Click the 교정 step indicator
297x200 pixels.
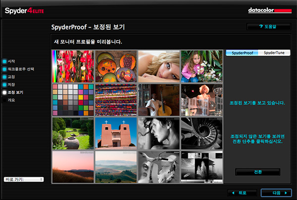[12, 77]
